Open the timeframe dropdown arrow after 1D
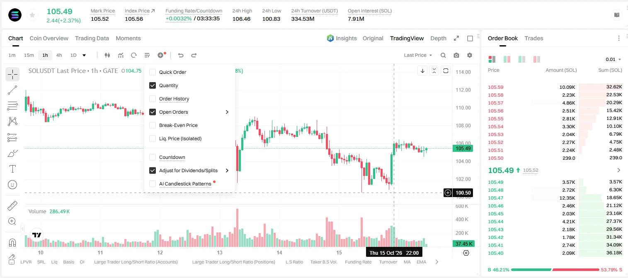Image resolution: width=628 pixels, height=278 pixels. click(84, 55)
